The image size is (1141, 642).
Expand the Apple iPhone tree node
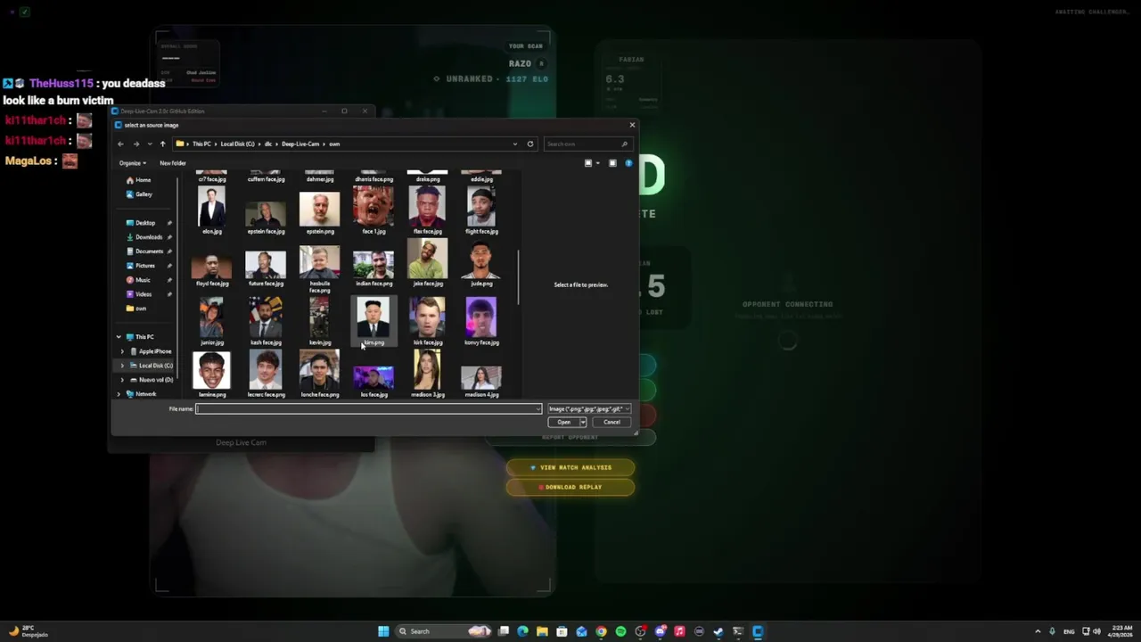123,351
